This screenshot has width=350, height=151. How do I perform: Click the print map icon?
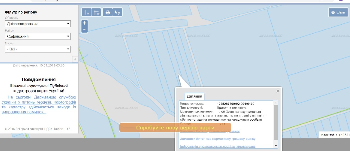click(x=108, y=12)
